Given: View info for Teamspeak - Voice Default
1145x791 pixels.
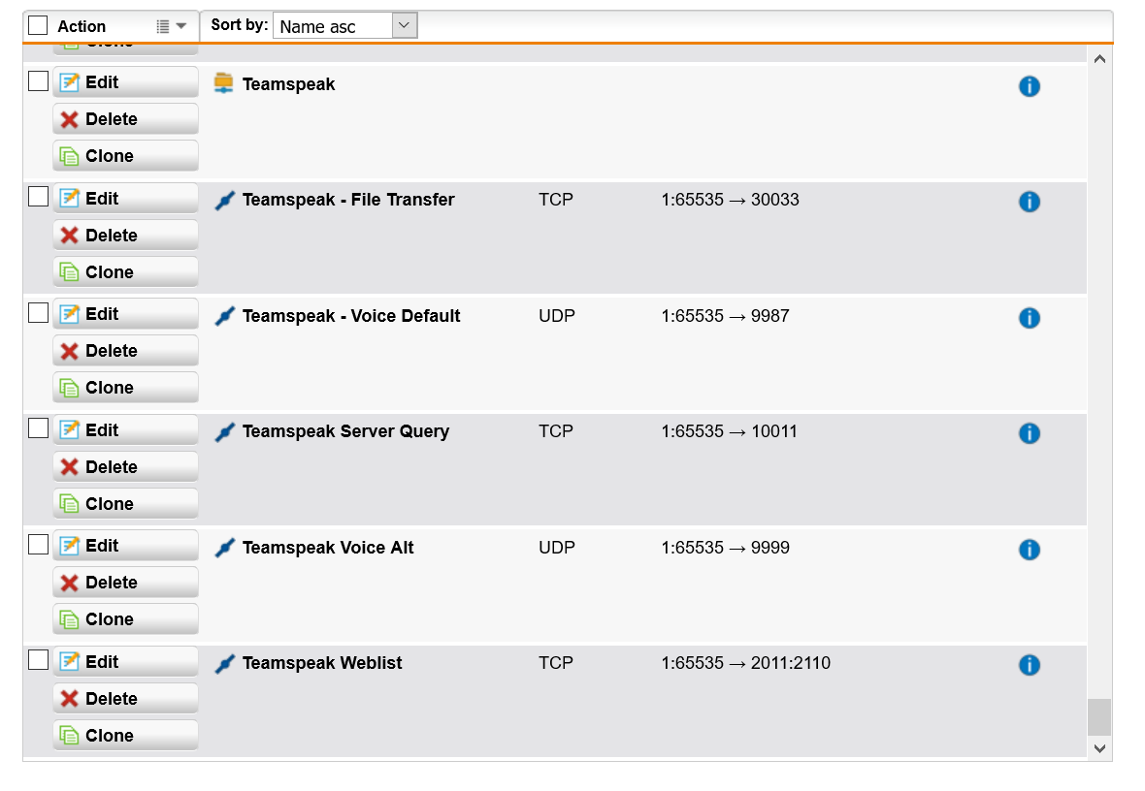Looking at the screenshot, I should (1029, 318).
